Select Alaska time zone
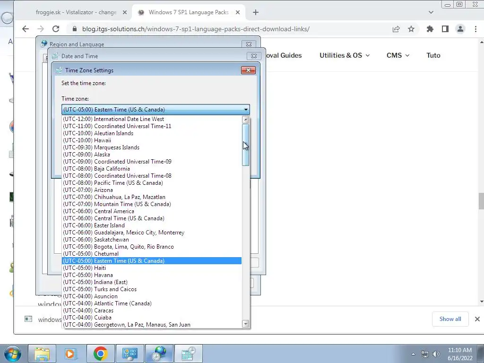 click(x=152, y=155)
